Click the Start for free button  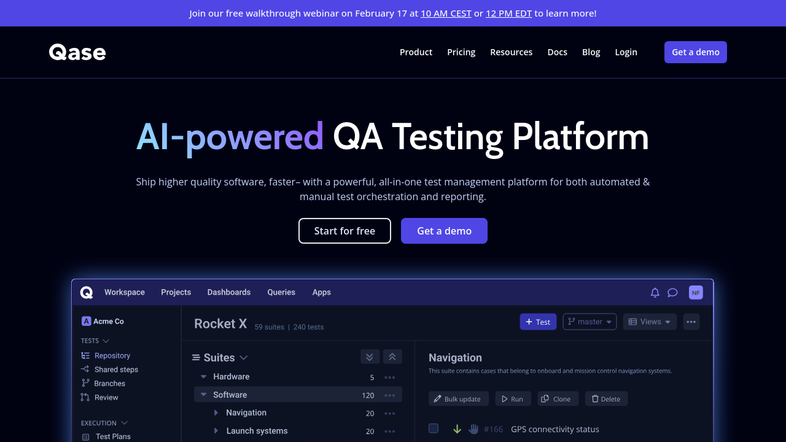click(344, 231)
